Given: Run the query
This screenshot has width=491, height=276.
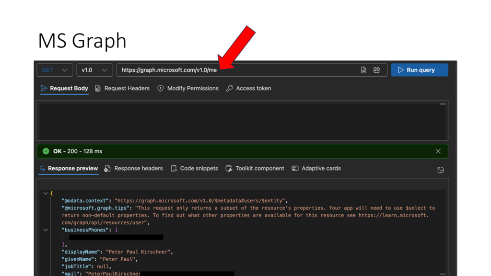Looking at the screenshot, I should pyautogui.click(x=419, y=70).
